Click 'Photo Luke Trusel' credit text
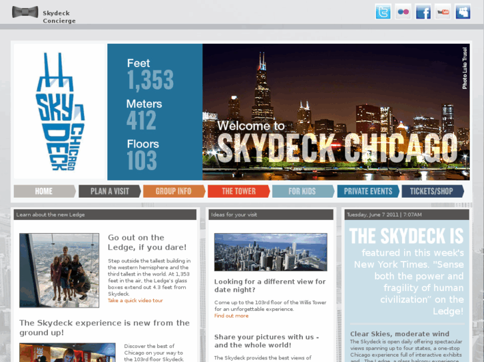This screenshot has height=362, width=484. (x=465, y=68)
